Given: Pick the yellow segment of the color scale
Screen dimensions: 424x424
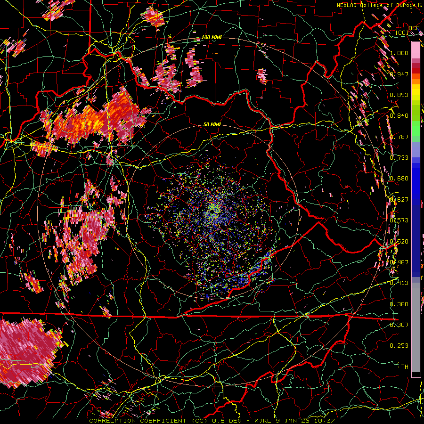Looking at the screenshot, I should pos(416,92).
